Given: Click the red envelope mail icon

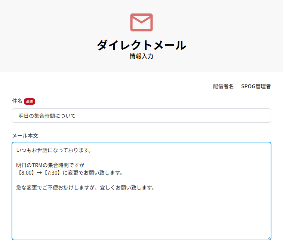Looking at the screenshot, I should pos(141,22).
